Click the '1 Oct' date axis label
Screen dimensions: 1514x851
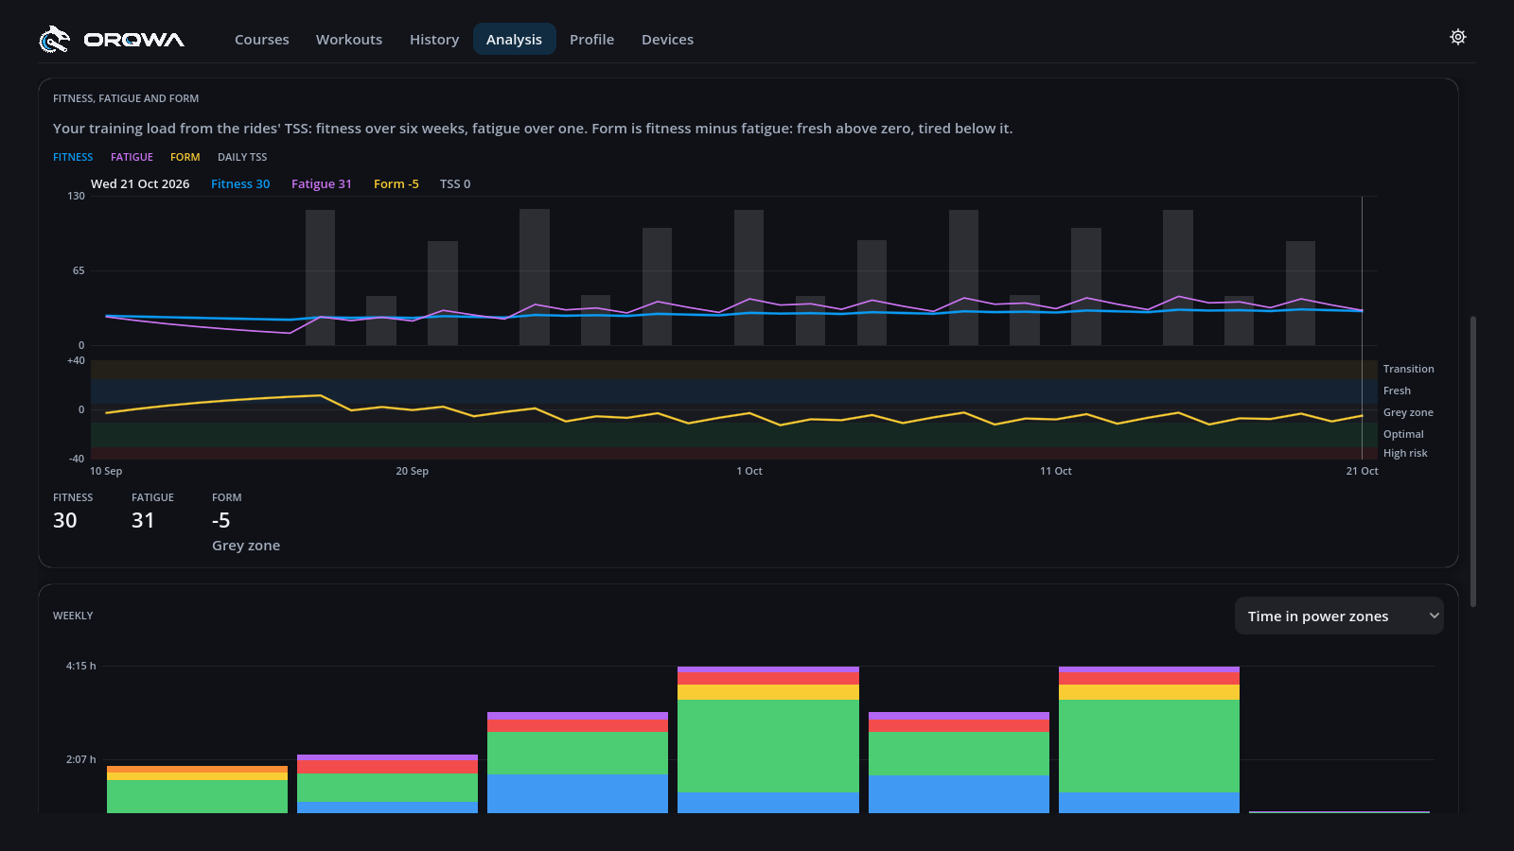coord(749,471)
